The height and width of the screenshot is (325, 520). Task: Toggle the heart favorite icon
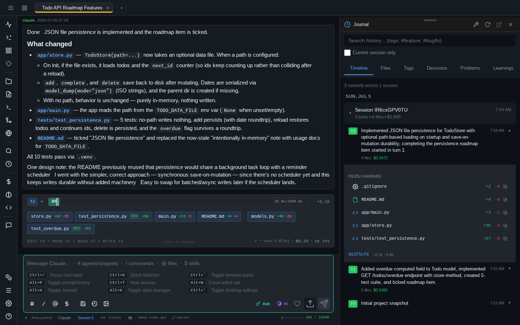[297, 304]
